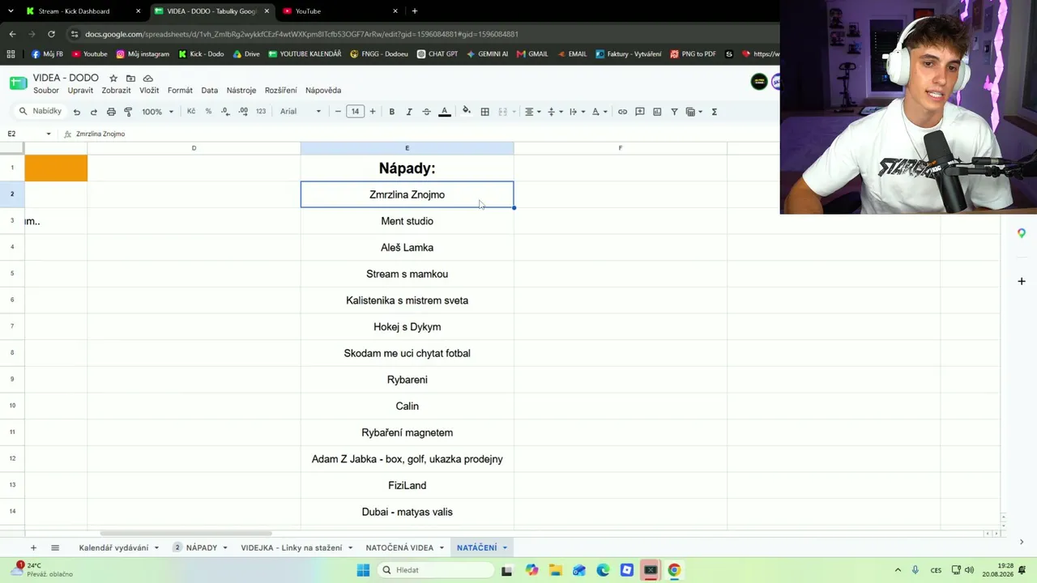Switch to Kalendář vydávání sheet tab

(x=113, y=548)
